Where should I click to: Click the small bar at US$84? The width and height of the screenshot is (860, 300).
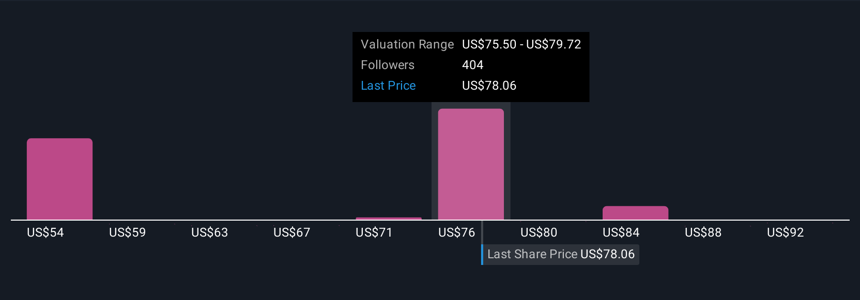(635, 213)
